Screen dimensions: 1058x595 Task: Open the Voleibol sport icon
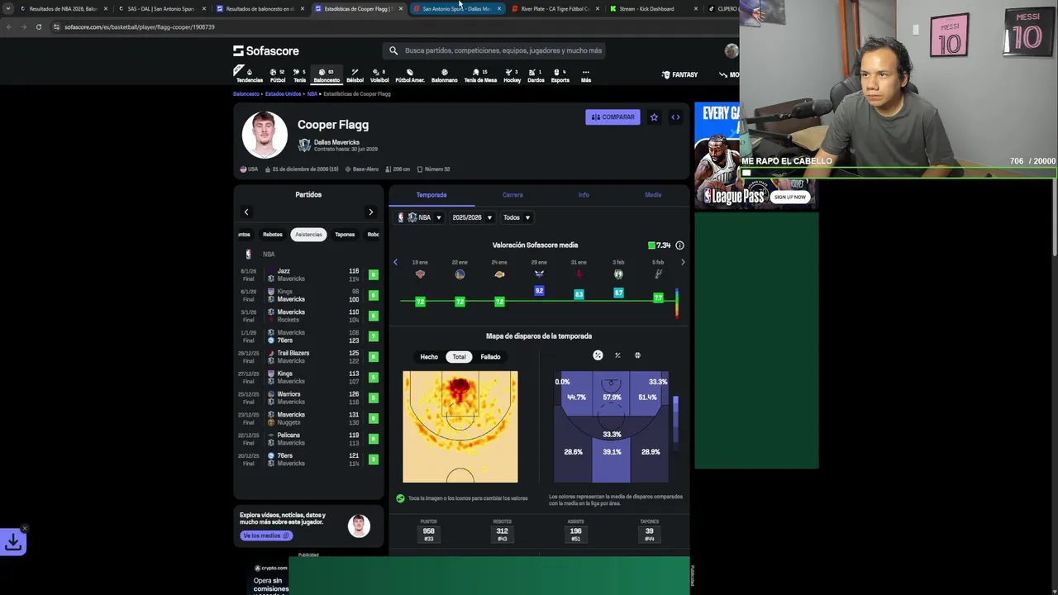pyautogui.click(x=379, y=75)
